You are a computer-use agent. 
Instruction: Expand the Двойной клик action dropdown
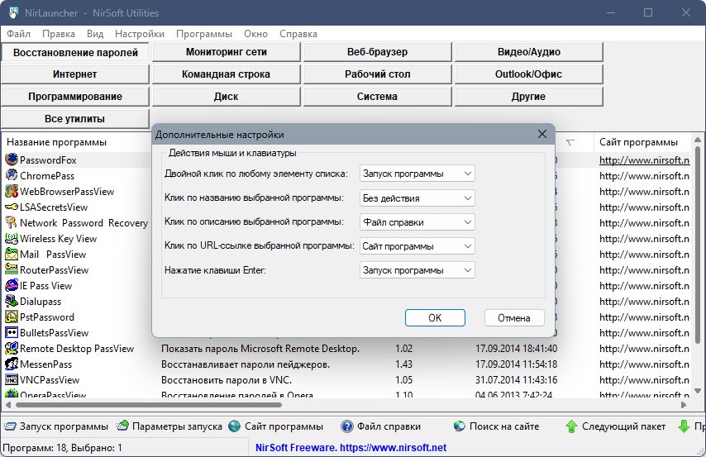tap(417, 174)
